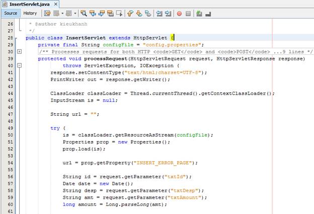Image resolution: width=314 pixels, height=214 pixels.
Task: Comment the selected lines
Action: (x=199, y=14)
